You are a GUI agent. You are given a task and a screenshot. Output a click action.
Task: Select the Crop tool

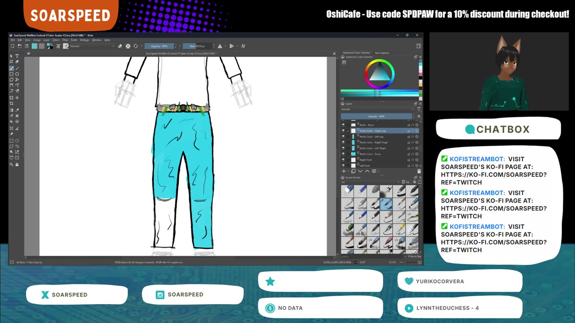[x=11, y=103]
